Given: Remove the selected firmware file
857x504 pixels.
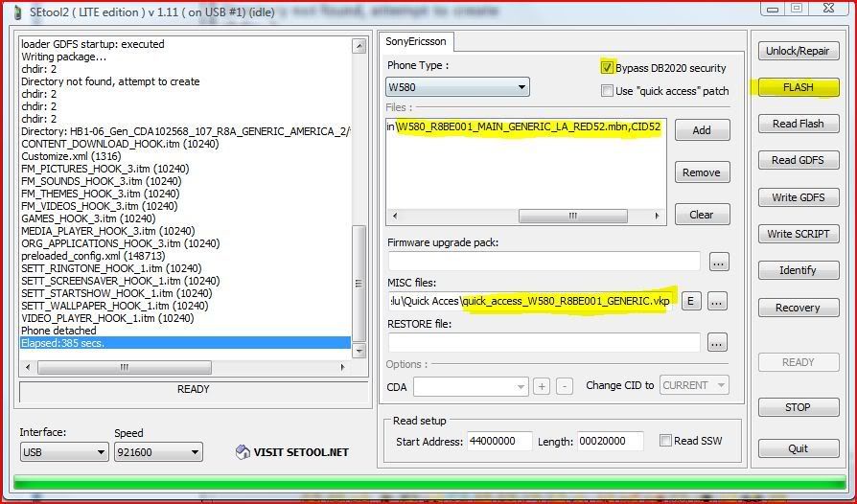Looking at the screenshot, I should point(703,172).
